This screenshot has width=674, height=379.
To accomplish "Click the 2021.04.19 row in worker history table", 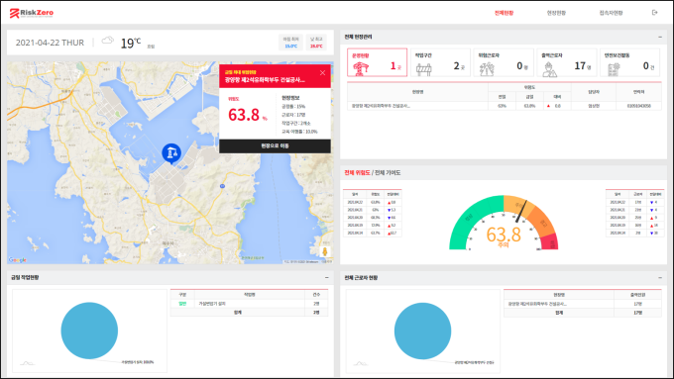I will 635,226.
